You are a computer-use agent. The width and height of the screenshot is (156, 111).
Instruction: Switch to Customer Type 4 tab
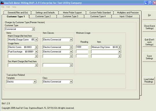[x=98, y=16]
